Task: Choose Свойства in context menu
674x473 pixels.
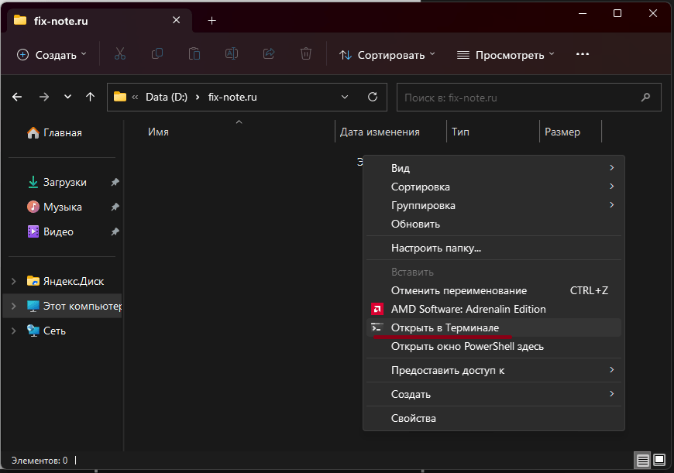Action: tap(493, 418)
